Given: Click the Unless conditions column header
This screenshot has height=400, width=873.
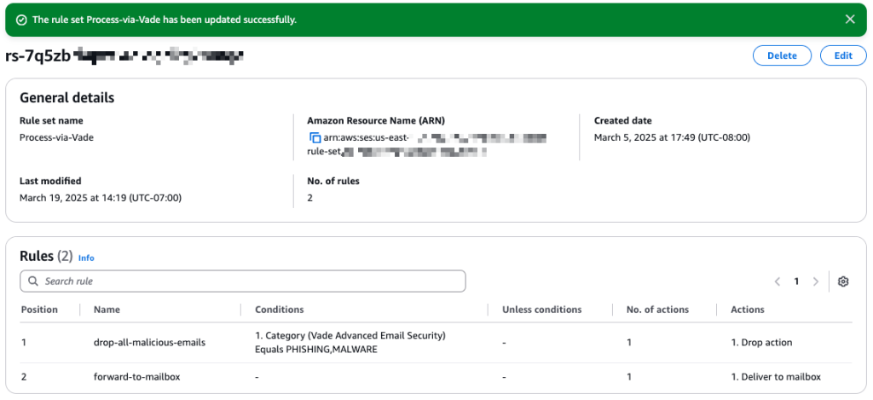Looking at the screenshot, I should (x=542, y=310).
